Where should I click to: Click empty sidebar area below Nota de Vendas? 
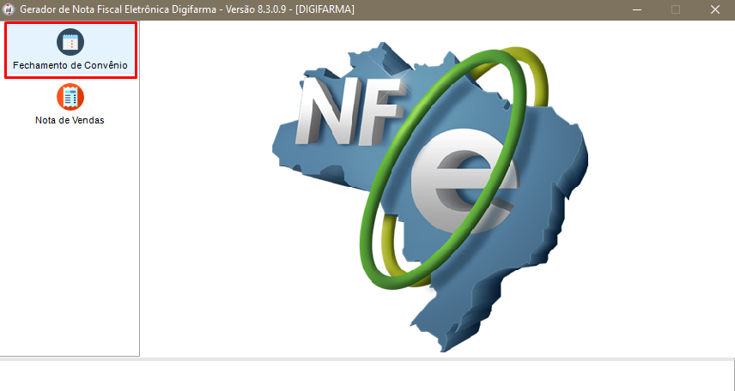pyautogui.click(x=70, y=240)
